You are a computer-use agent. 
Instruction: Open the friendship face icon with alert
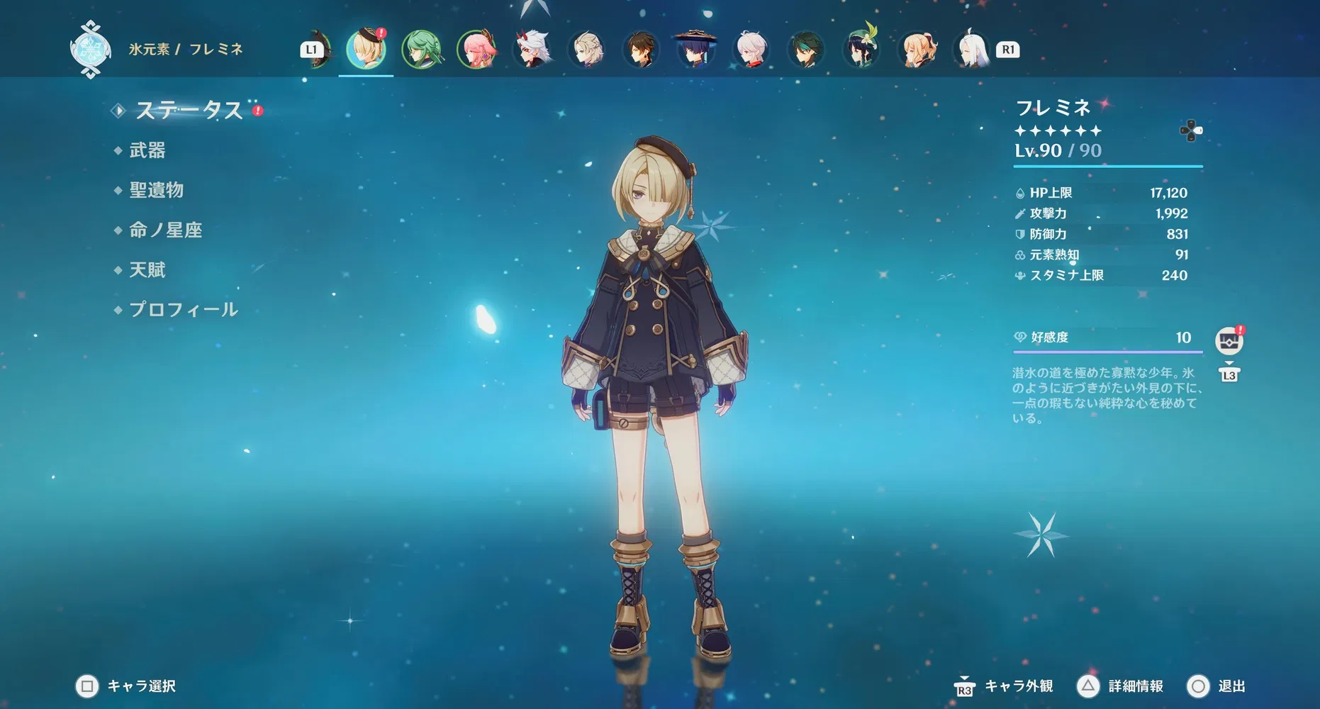tap(1229, 340)
